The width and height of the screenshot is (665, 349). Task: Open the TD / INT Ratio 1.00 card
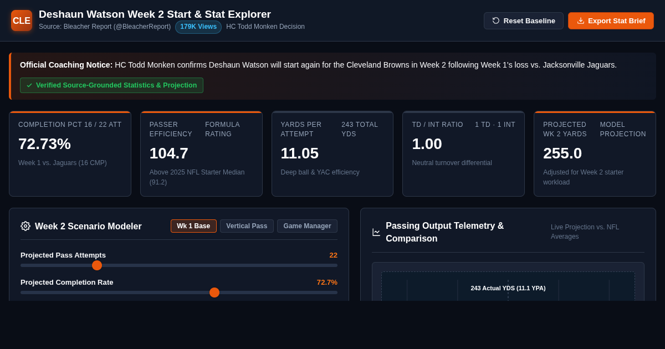click(x=463, y=154)
